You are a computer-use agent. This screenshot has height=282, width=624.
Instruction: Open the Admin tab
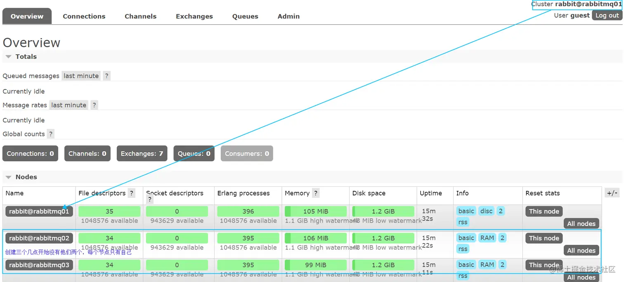(288, 16)
